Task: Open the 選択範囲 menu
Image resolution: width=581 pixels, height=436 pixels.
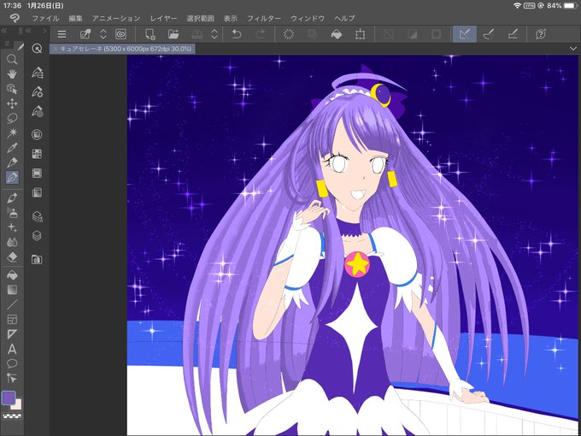Action: [201, 18]
